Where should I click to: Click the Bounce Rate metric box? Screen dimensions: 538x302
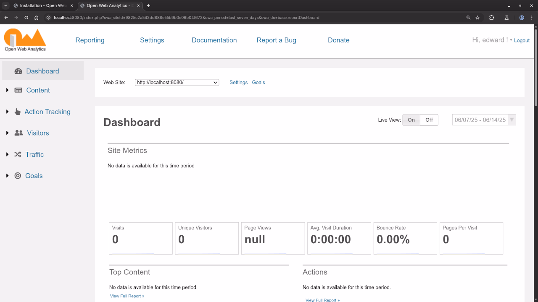coord(405,238)
